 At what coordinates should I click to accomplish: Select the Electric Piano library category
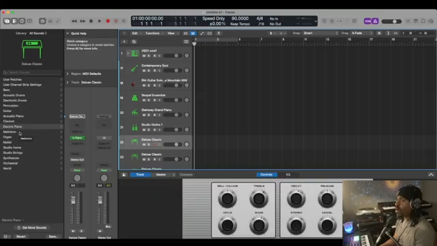pos(32,126)
